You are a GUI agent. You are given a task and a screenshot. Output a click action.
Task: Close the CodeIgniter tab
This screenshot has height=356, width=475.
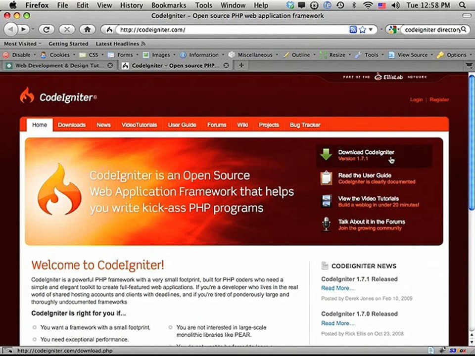[x=226, y=65]
